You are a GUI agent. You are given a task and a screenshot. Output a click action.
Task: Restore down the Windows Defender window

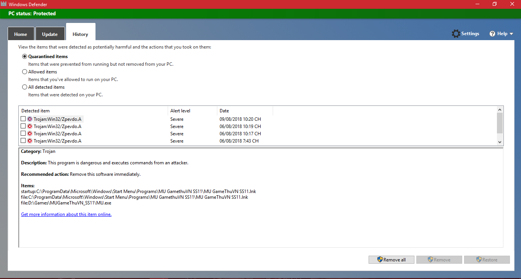point(495,4)
